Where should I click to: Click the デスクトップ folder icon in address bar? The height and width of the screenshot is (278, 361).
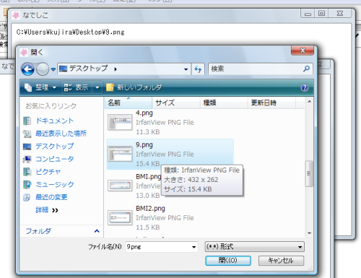[63, 69]
